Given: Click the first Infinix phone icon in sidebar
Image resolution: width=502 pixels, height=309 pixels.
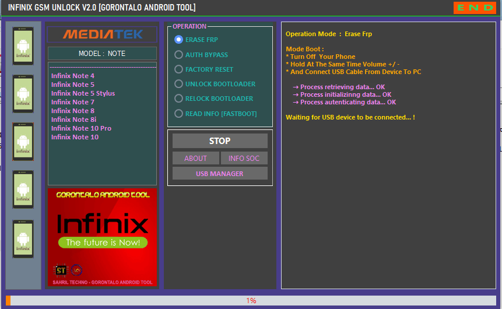Looking at the screenshot, I should click(23, 46).
